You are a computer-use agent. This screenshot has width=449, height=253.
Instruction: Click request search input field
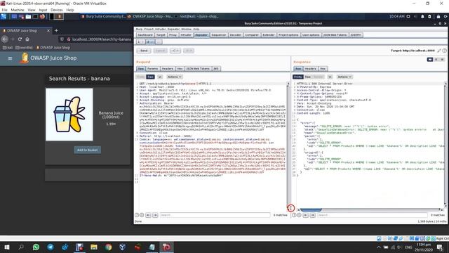(215, 215)
